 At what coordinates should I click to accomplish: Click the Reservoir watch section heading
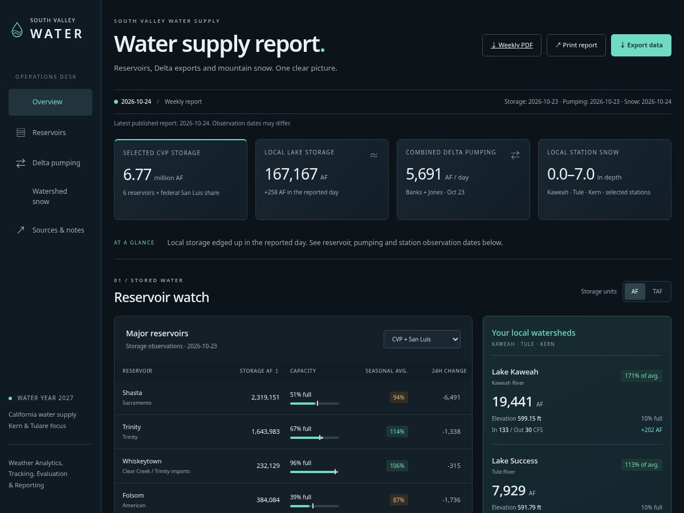click(161, 298)
